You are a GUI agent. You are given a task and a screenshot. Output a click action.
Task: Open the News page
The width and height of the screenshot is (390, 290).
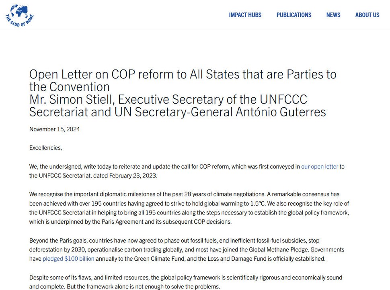[x=333, y=15]
